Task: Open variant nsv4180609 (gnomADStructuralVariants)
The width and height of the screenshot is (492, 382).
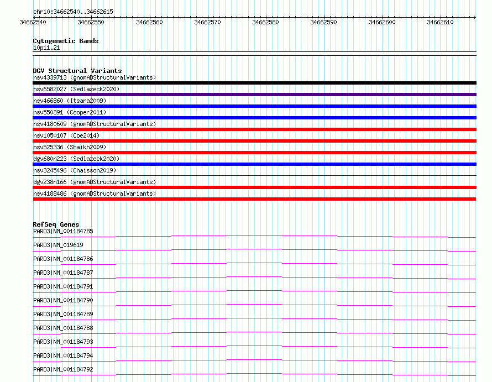Action: tap(95, 124)
